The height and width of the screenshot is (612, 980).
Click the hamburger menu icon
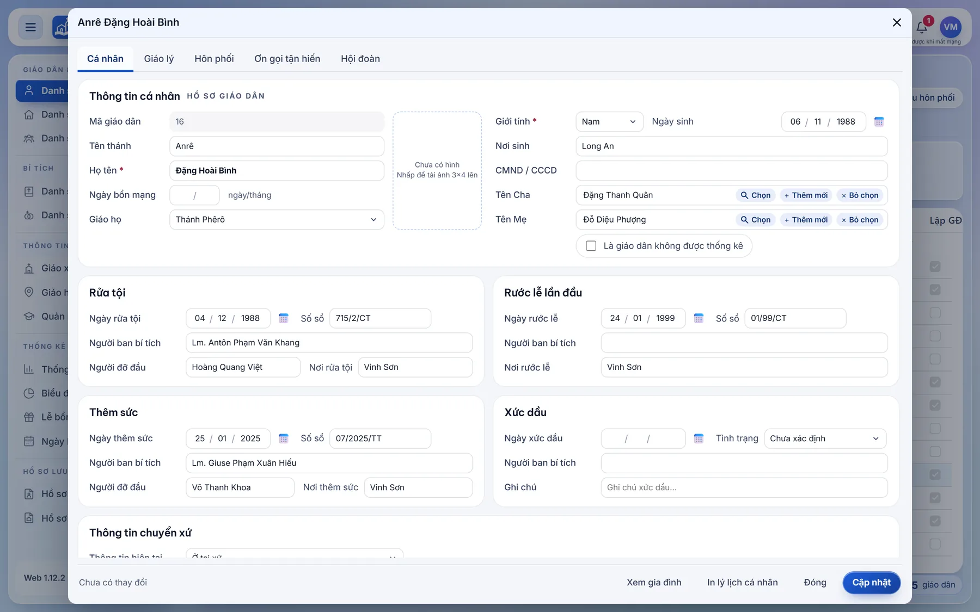click(x=30, y=27)
